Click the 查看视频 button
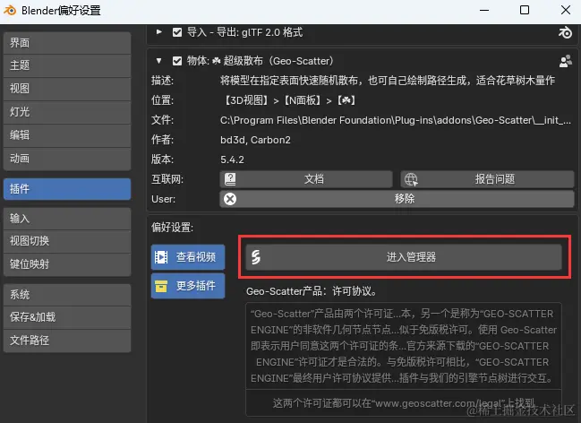 (188, 257)
